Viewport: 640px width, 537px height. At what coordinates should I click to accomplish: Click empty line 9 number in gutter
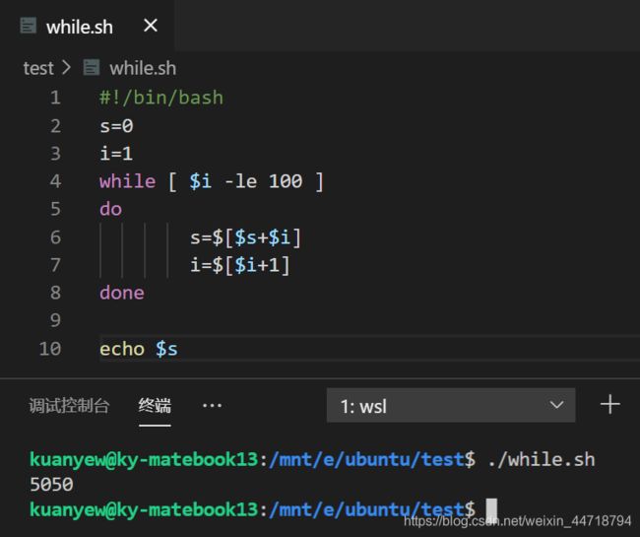pyautogui.click(x=56, y=320)
